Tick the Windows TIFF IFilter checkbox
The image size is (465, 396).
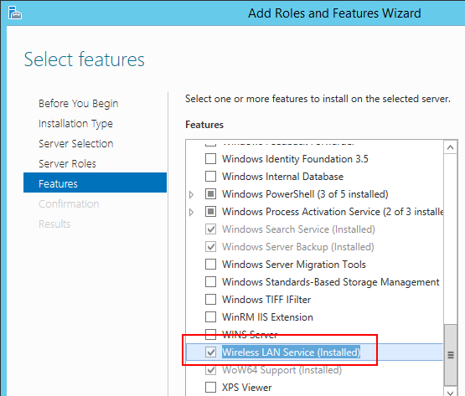point(210,300)
